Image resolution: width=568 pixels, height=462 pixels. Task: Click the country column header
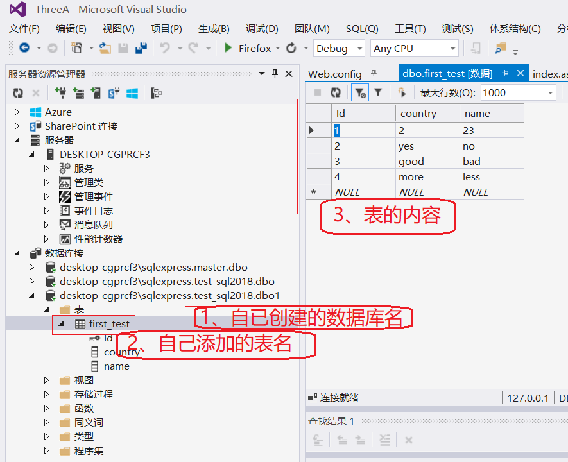(x=418, y=114)
